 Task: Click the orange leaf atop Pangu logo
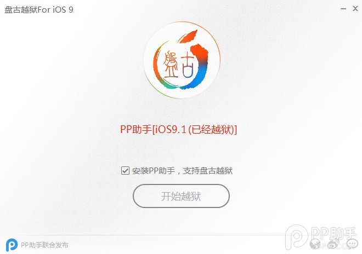189,36
